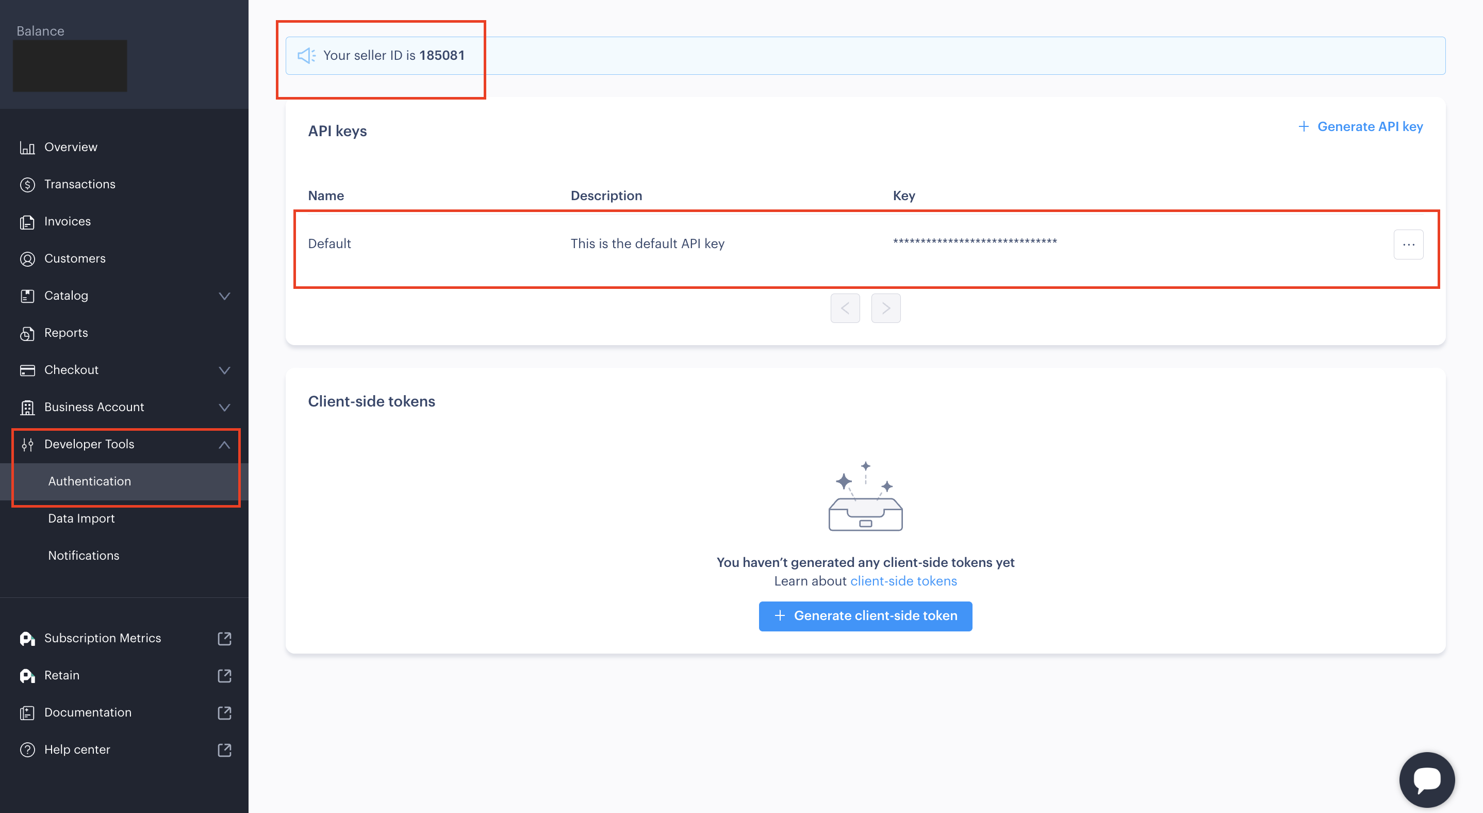Expand the Business Account chevron
Image resolution: width=1483 pixels, height=813 pixels.
click(224, 407)
